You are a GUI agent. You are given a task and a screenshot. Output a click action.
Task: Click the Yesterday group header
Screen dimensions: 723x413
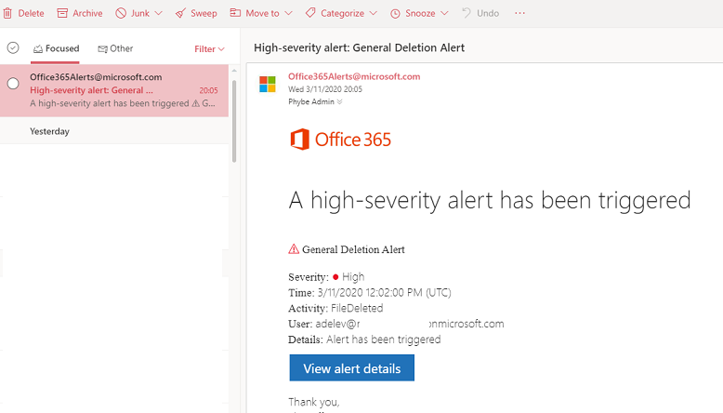[x=114, y=131]
